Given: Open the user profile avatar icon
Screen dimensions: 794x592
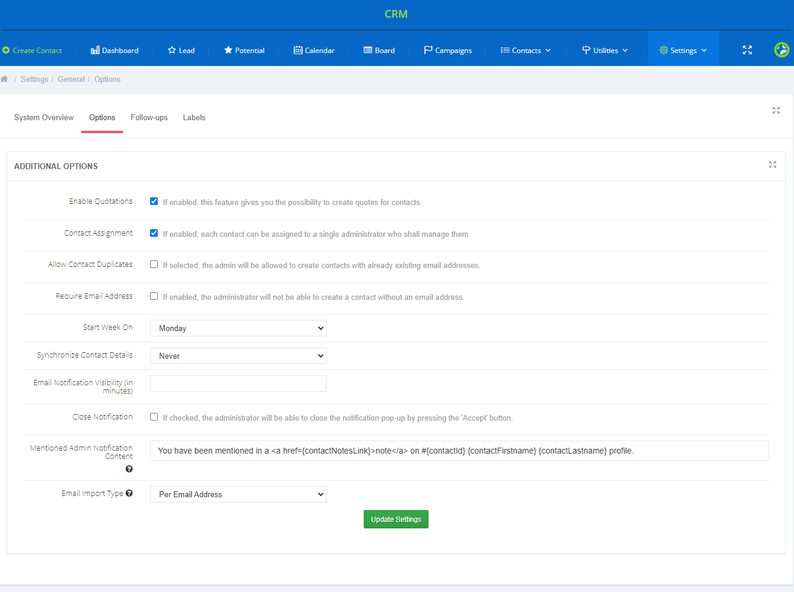Looking at the screenshot, I should pyautogui.click(x=782, y=50).
